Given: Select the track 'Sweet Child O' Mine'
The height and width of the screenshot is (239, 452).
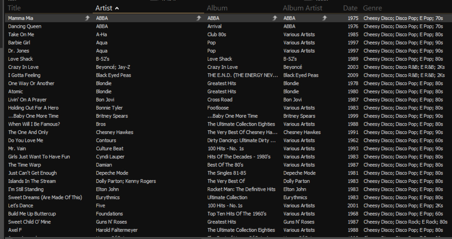Looking at the screenshot, I should [30, 222].
